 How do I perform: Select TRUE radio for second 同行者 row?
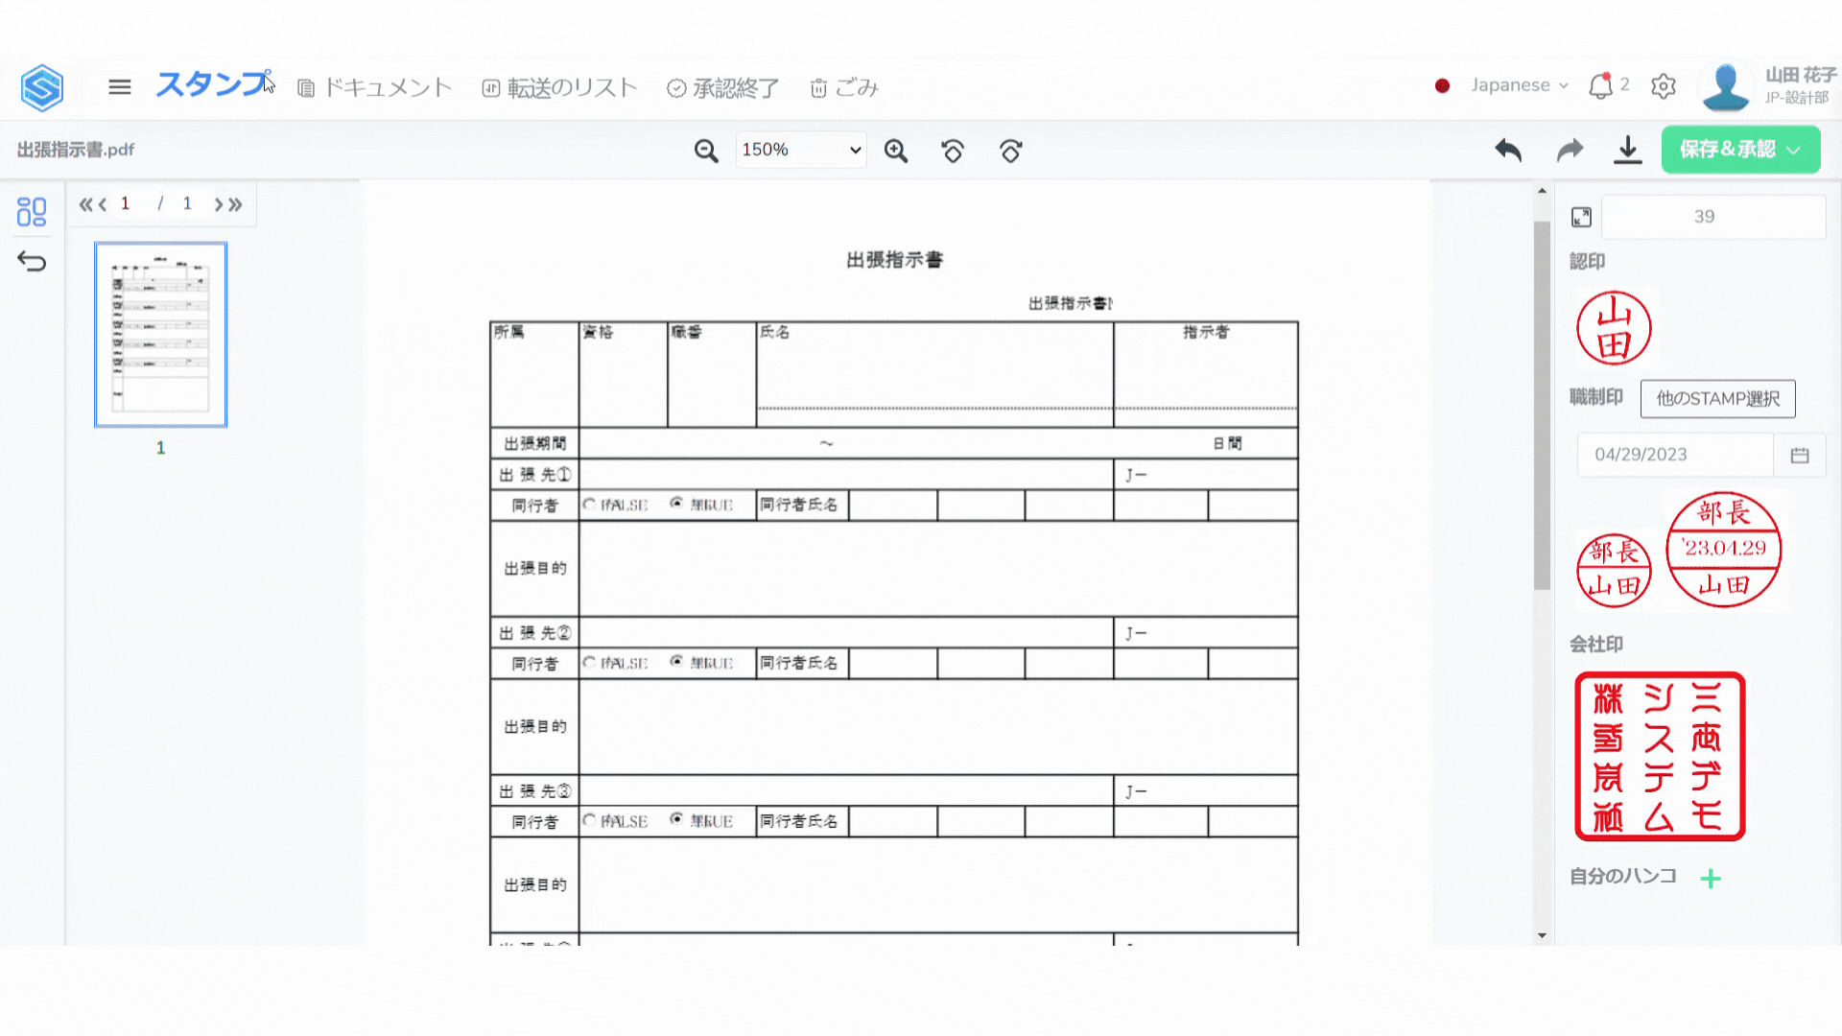677,662
